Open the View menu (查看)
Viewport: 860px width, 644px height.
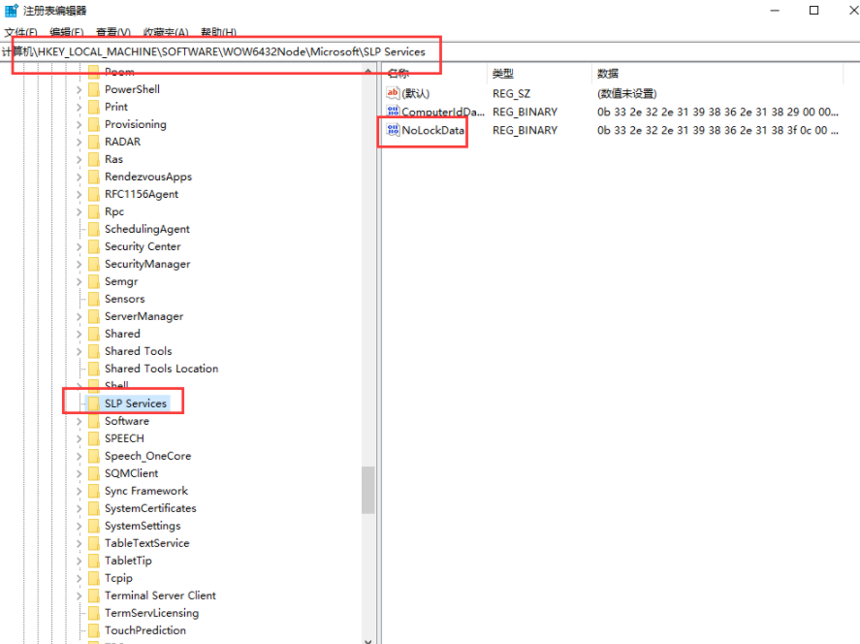(113, 32)
